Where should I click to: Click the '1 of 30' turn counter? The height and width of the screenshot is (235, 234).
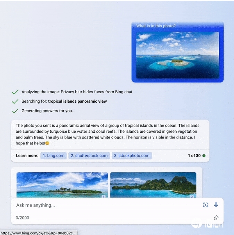pos(194,156)
